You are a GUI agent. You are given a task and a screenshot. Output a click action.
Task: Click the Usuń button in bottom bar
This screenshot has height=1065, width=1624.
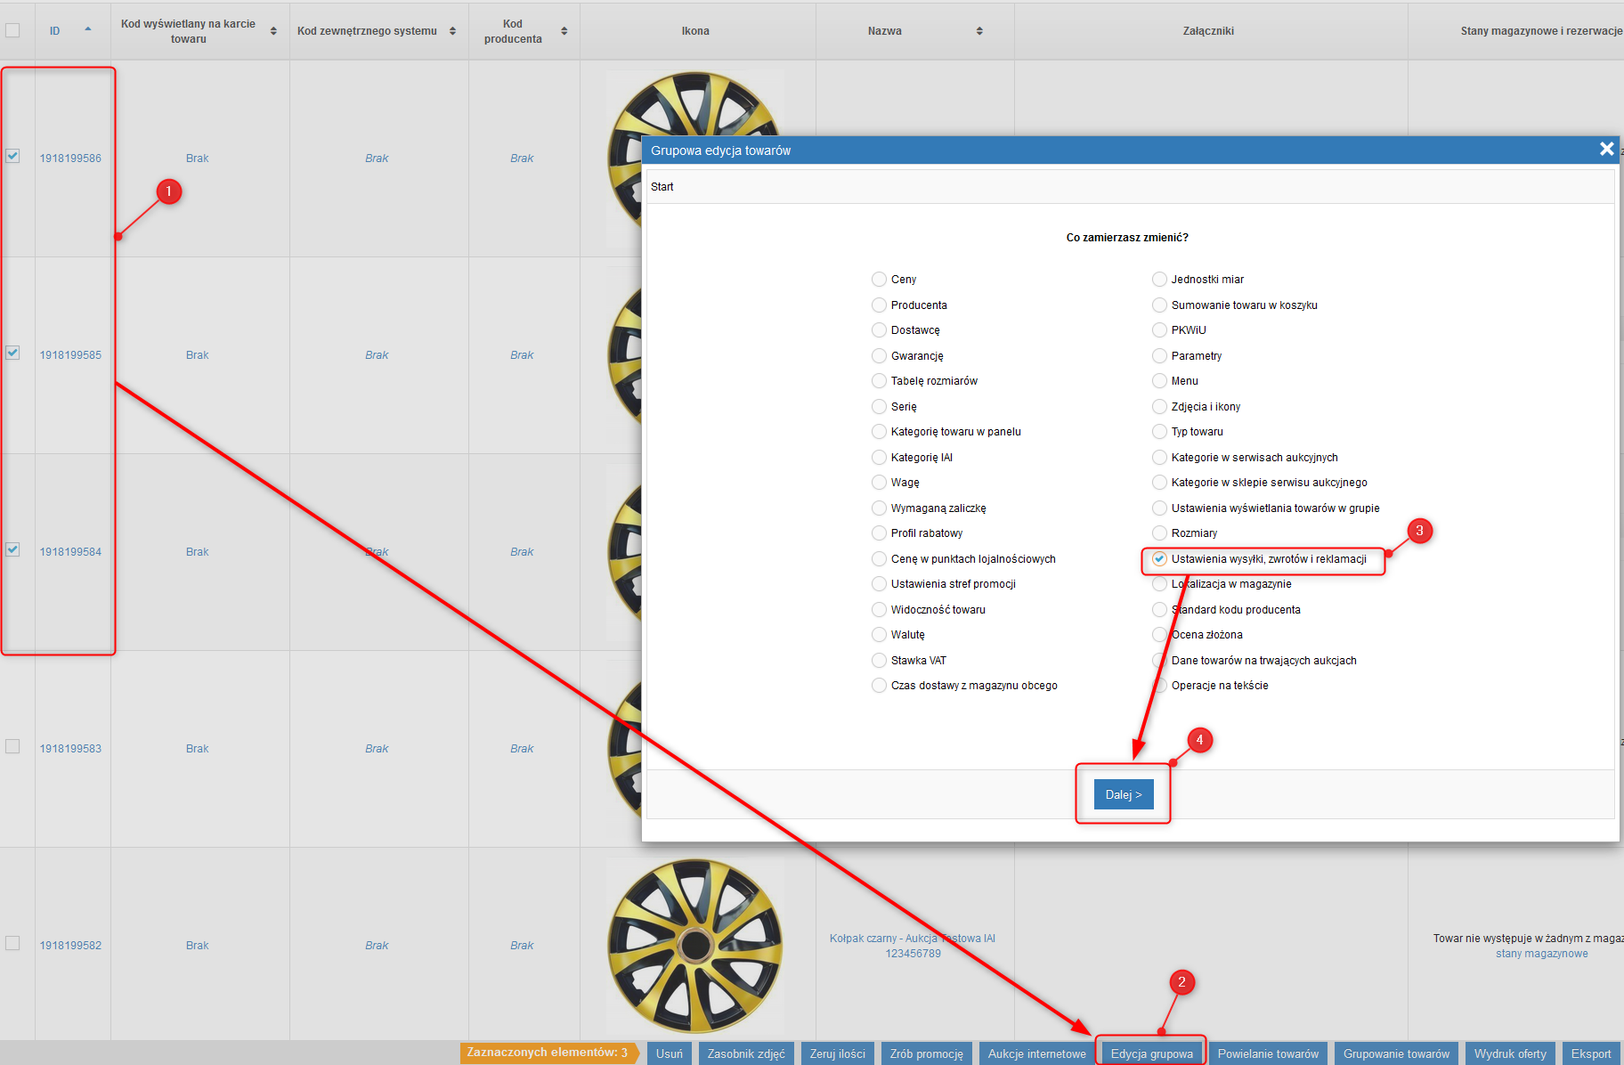tap(669, 1053)
